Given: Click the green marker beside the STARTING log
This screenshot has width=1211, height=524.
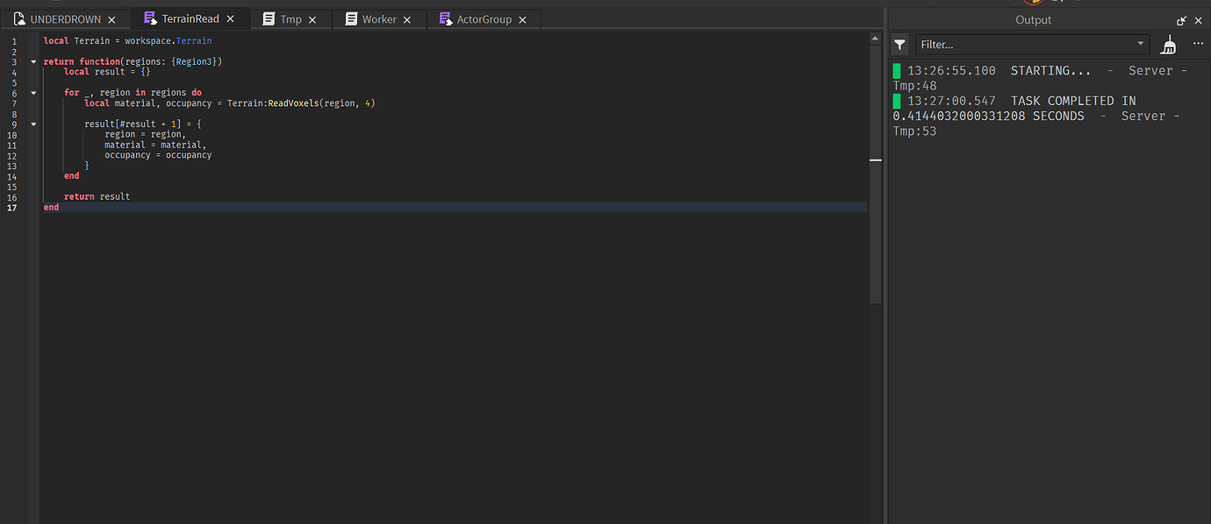Looking at the screenshot, I should (896, 70).
